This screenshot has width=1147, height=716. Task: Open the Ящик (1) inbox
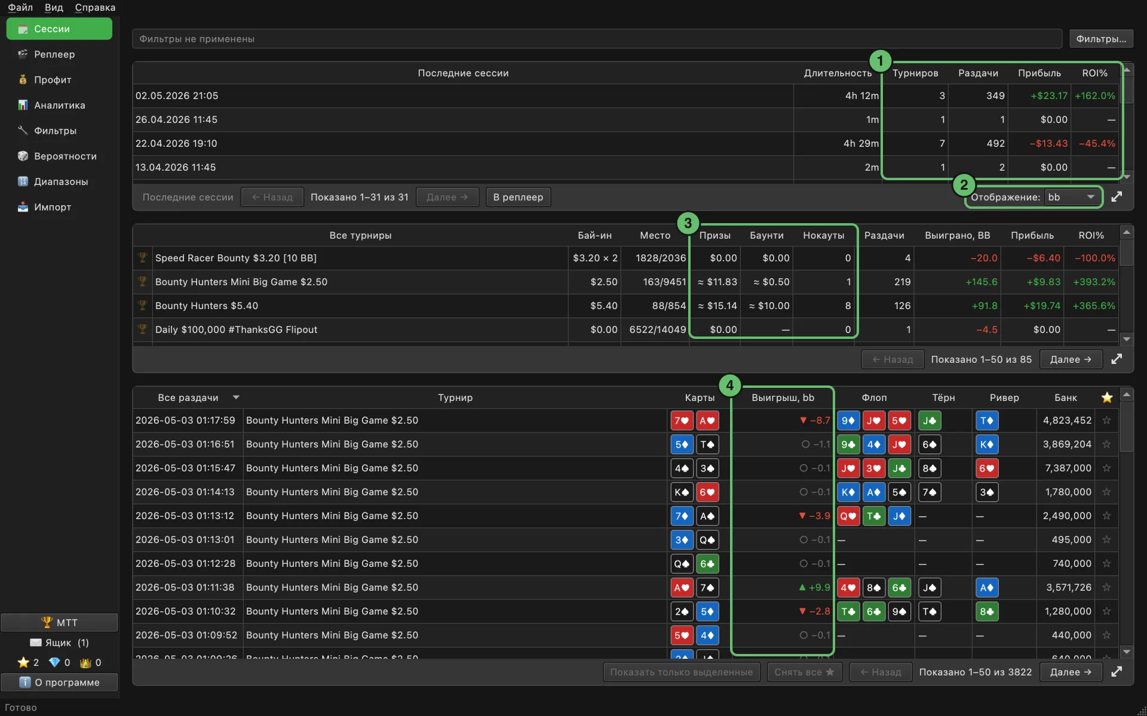pos(59,643)
